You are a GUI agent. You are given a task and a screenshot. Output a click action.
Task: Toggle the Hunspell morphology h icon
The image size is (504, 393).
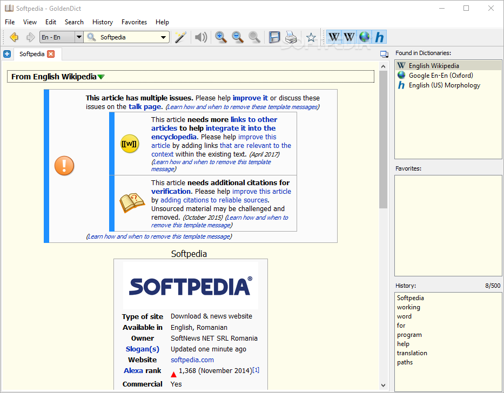[x=379, y=37]
